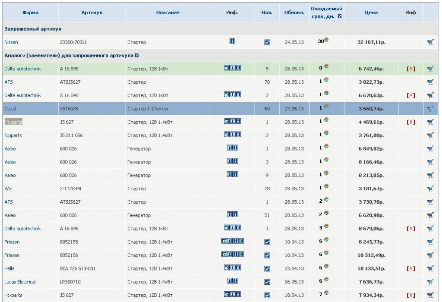Sort by 'Цена' column header
Image resolution: width=442 pixels, height=302 pixels.
tap(371, 13)
